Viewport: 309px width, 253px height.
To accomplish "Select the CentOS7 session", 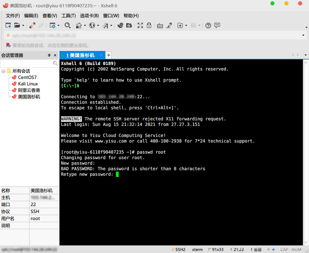I will pyautogui.click(x=27, y=78).
